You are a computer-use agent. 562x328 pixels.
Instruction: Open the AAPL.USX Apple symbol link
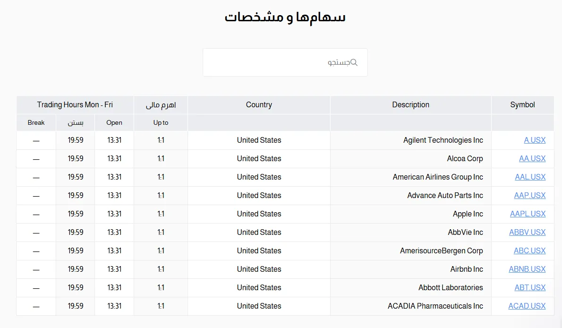[x=528, y=214]
